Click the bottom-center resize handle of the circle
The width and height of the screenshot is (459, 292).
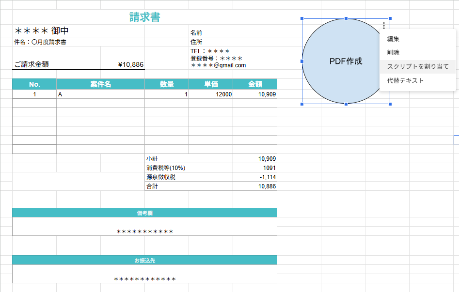[x=346, y=104]
